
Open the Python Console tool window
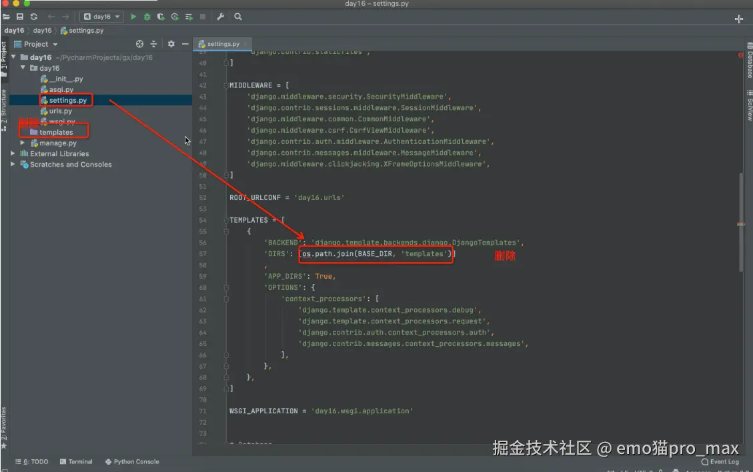pos(132,461)
